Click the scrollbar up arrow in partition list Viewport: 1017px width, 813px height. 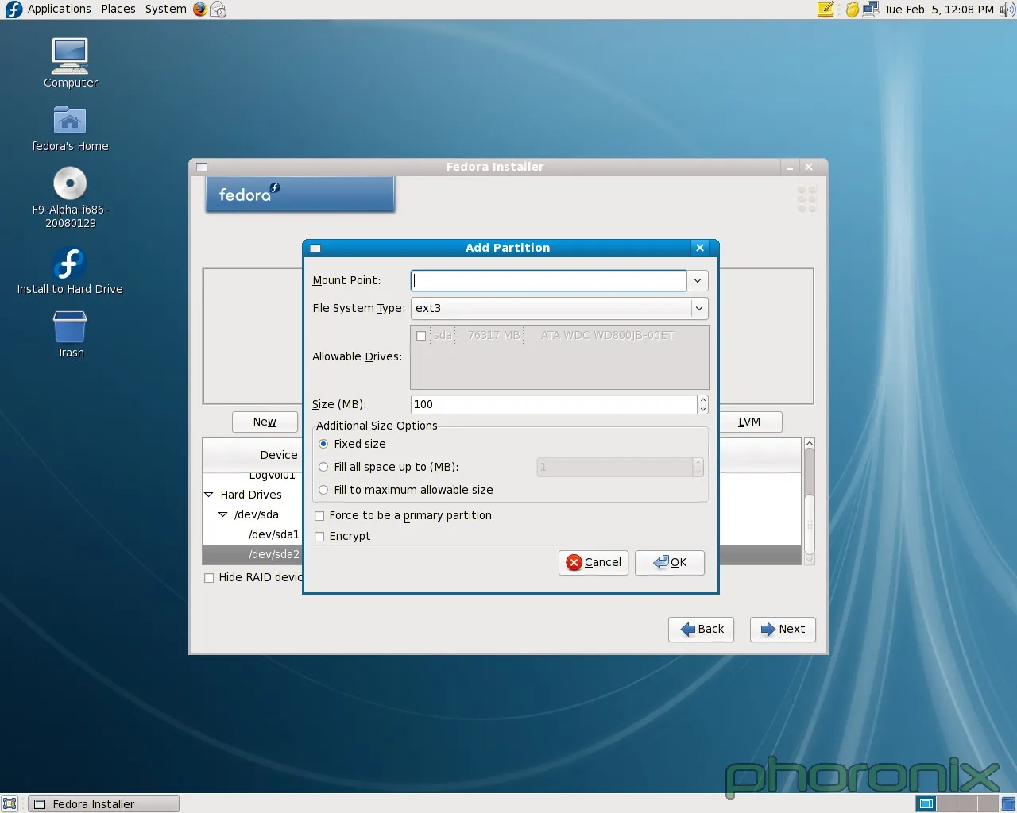pos(810,443)
